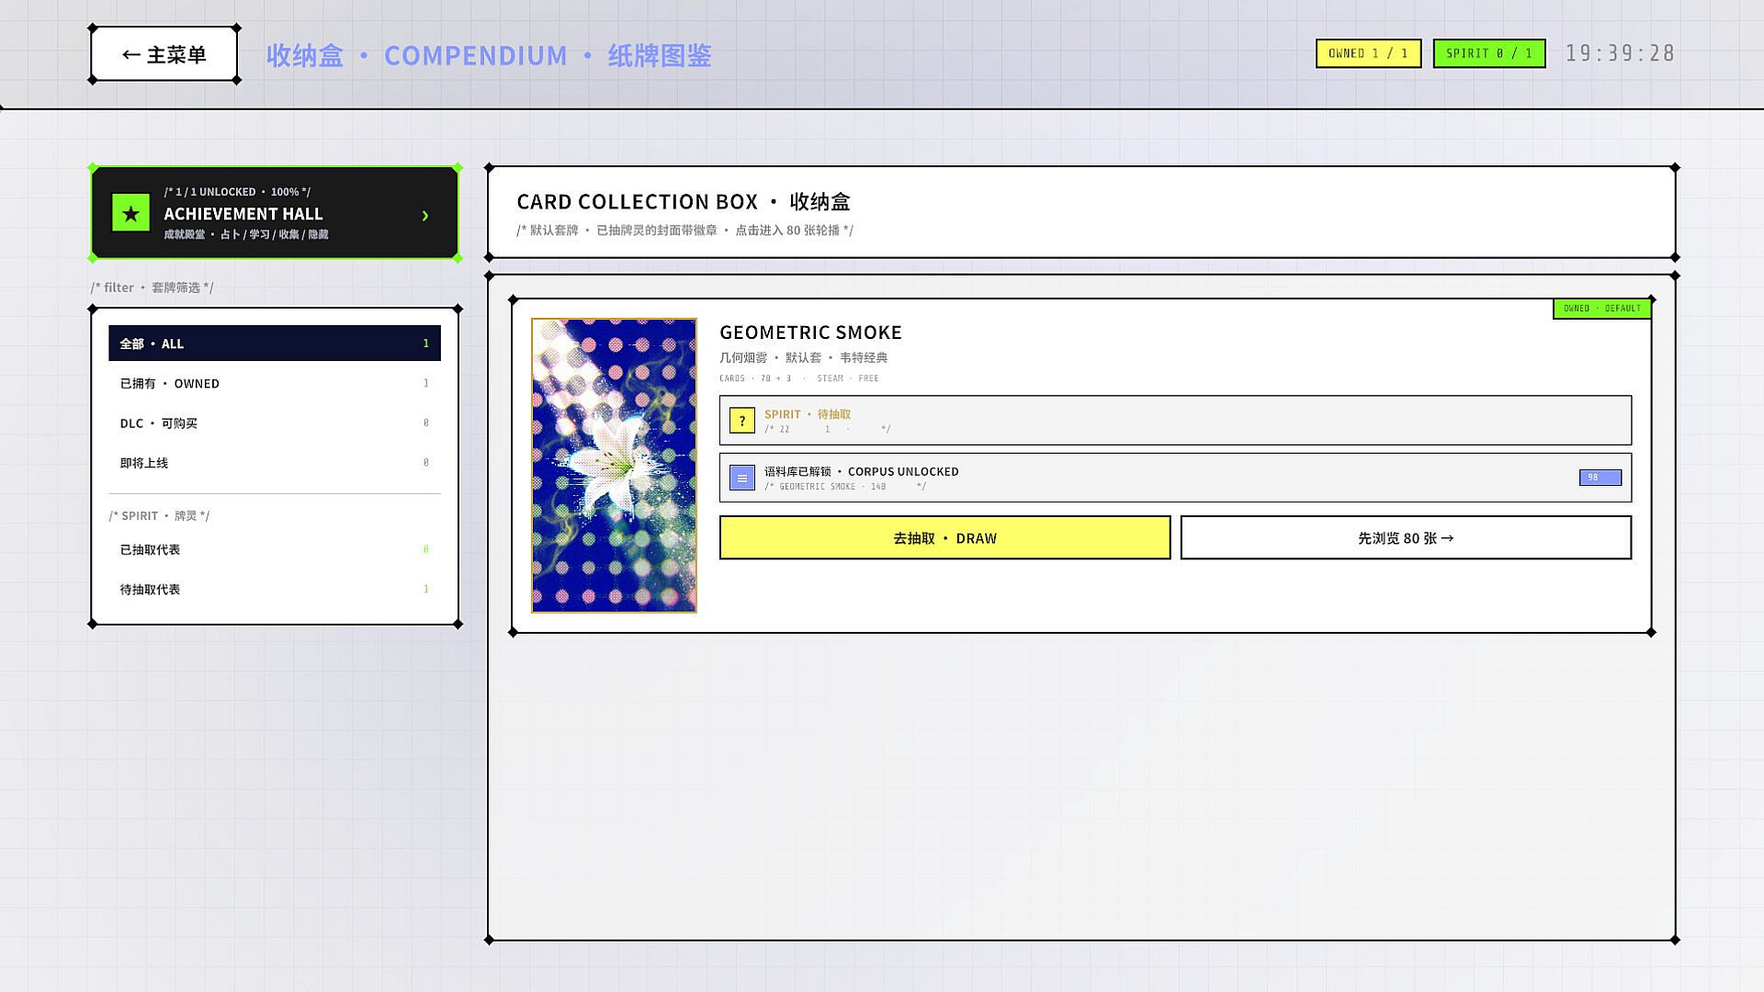Click the /* SPIRIT · 牌灵 */ section label
The image size is (1764, 992).
click(x=159, y=515)
